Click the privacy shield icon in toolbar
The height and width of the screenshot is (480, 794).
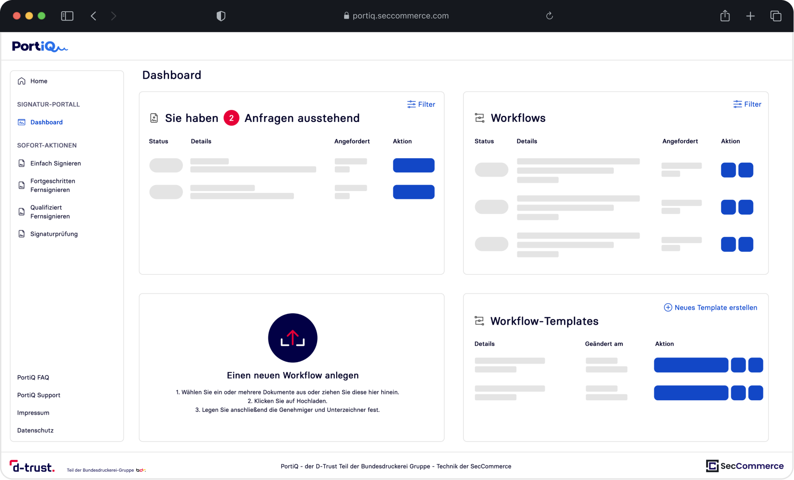[x=221, y=16]
